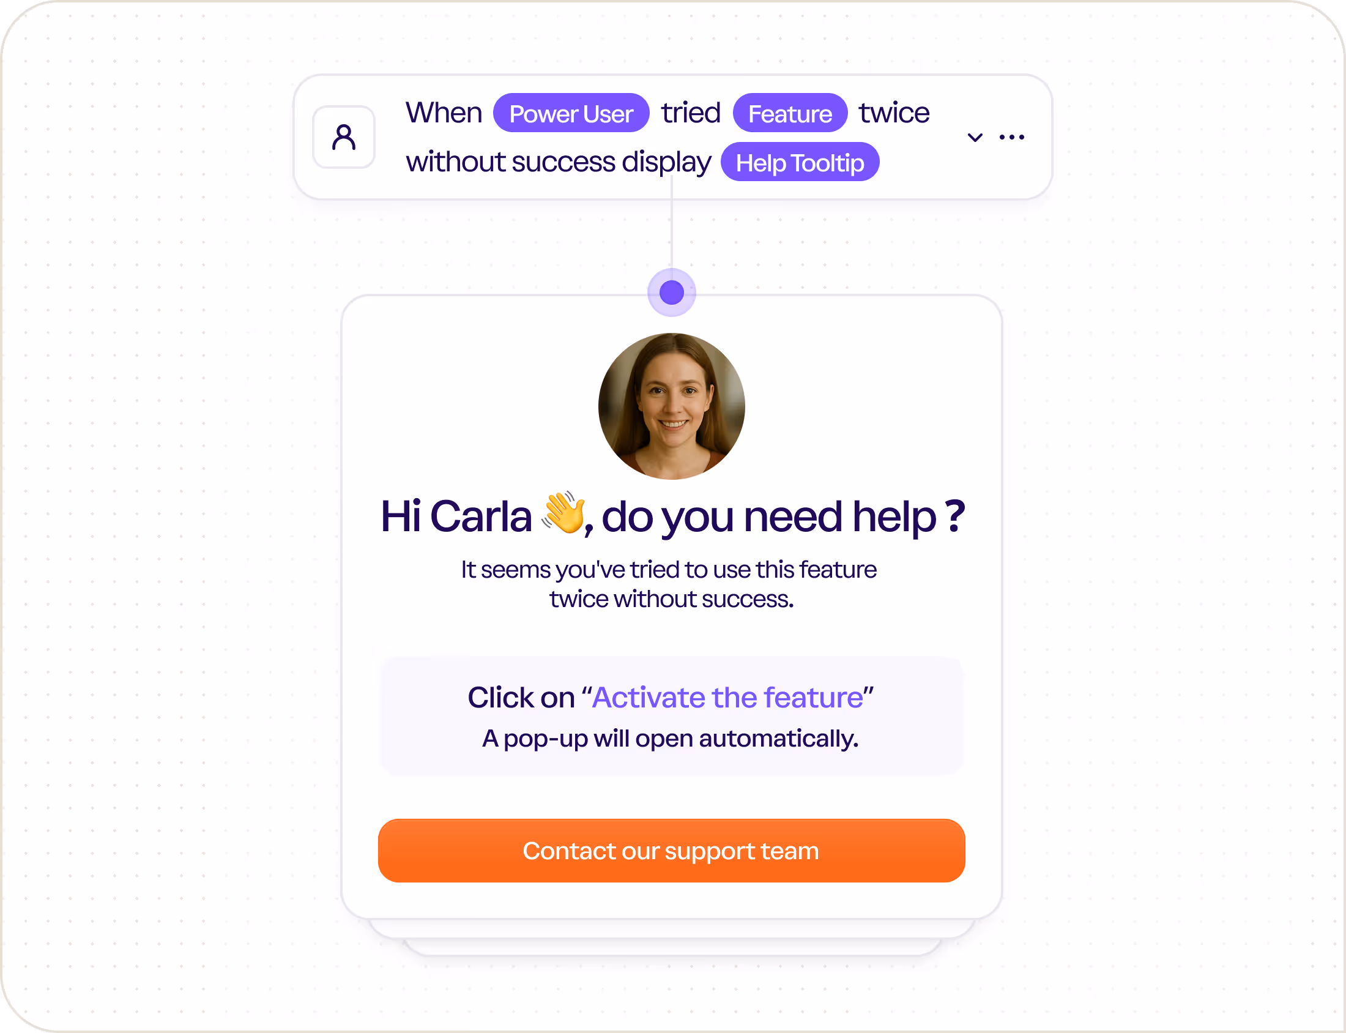Expand the rule with the chevron arrow
The height and width of the screenshot is (1033, 1346).
click(975, 137)
